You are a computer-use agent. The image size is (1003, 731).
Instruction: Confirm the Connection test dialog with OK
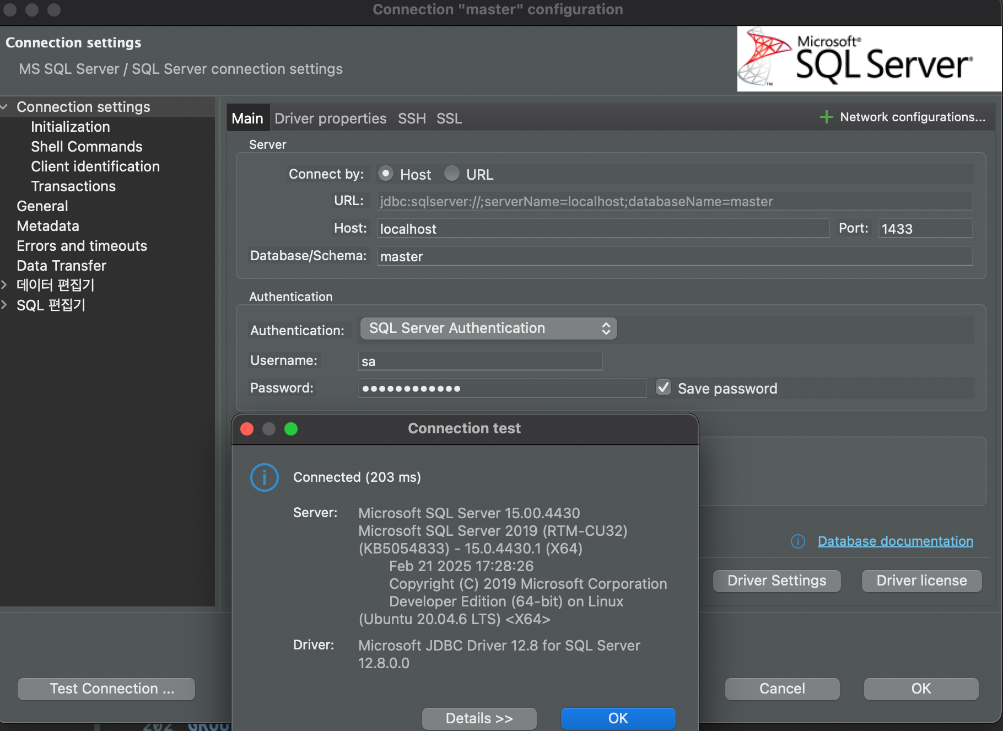click(x=618, y=719)
